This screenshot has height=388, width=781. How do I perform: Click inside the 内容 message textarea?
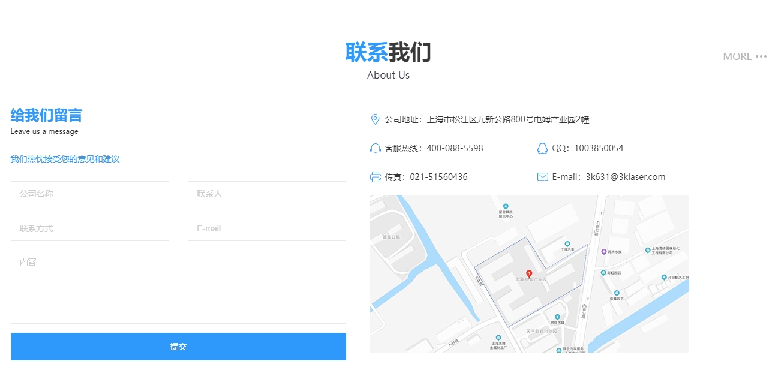[x=178, y=287]
